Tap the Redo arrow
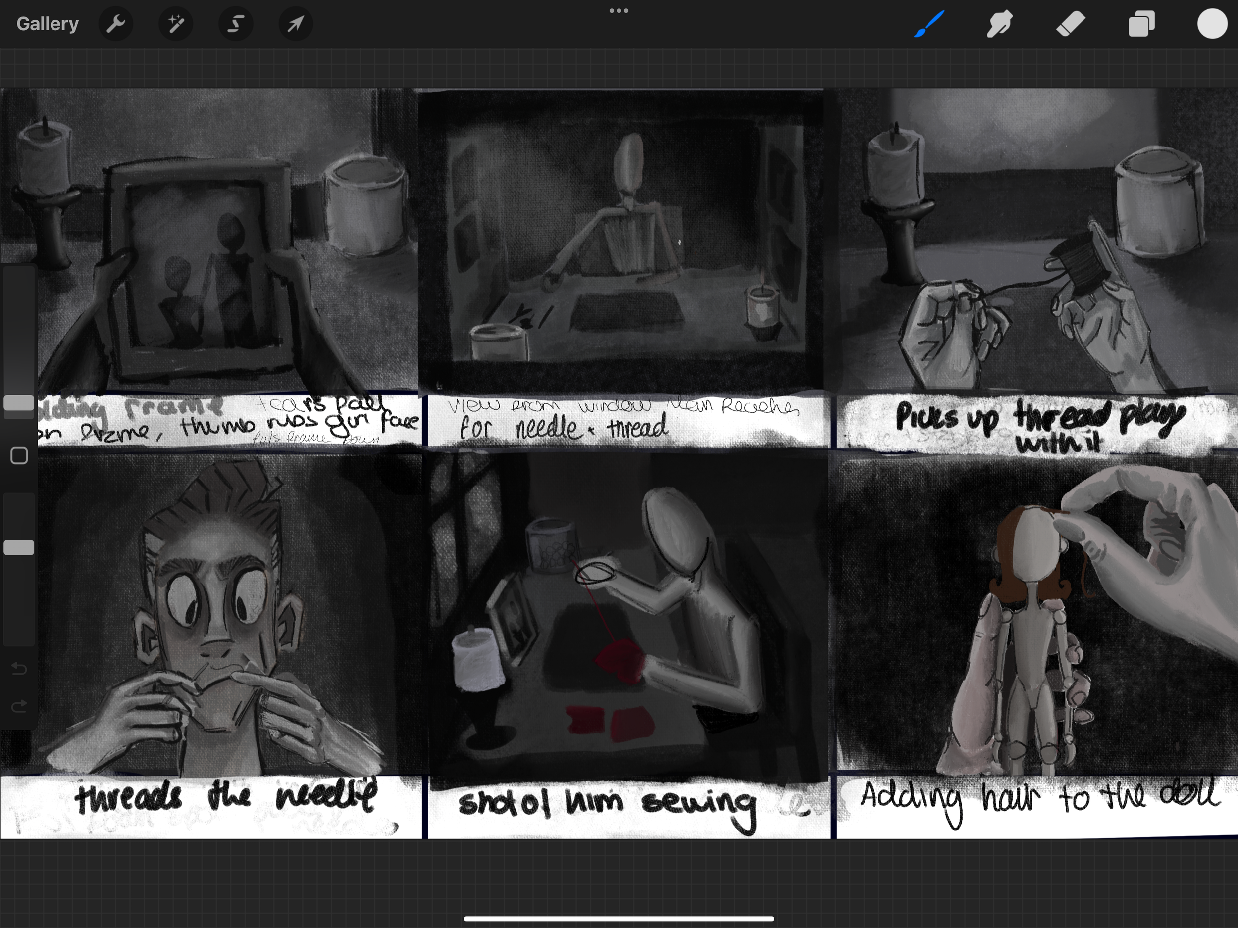This screenshot has height=928, width=1238. (19, 706)
